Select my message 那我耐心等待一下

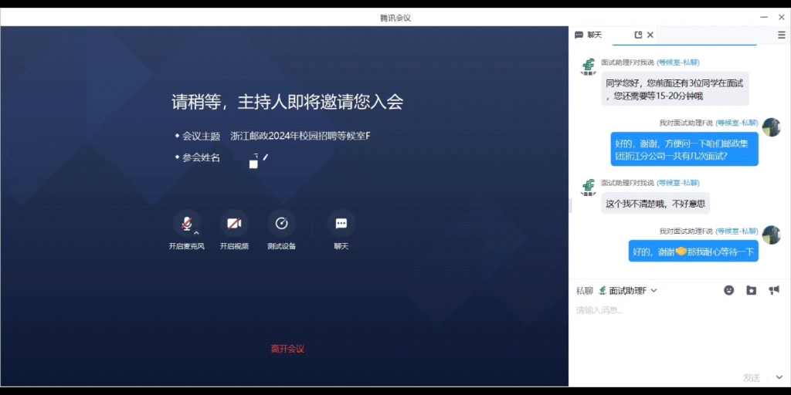pyautogui.click(x=694, y=251)
